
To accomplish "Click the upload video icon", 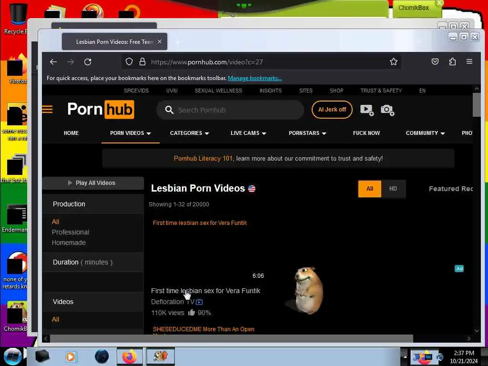I will (366, 110).
